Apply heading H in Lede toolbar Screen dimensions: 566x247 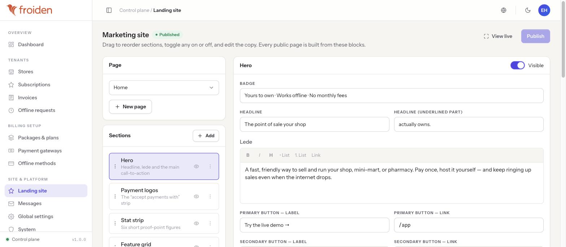click(271, 155)
